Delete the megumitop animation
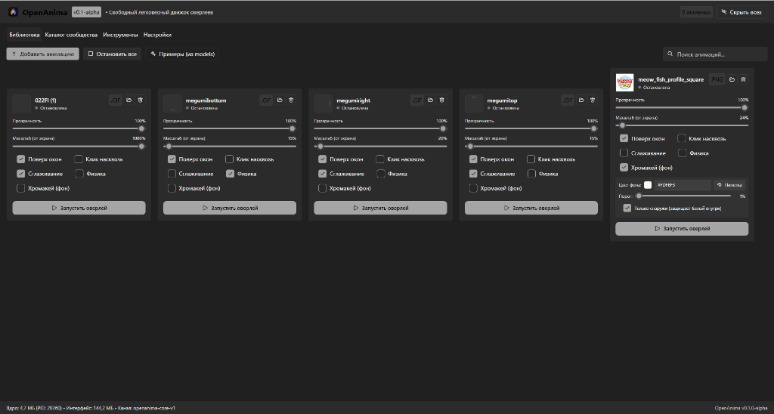The image size is (774, 414). pyautogui.click(x=593, y=100)
